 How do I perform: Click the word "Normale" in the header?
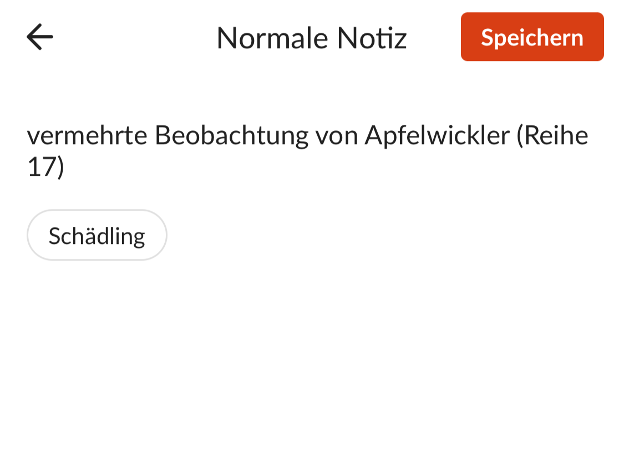click(273, 38)
